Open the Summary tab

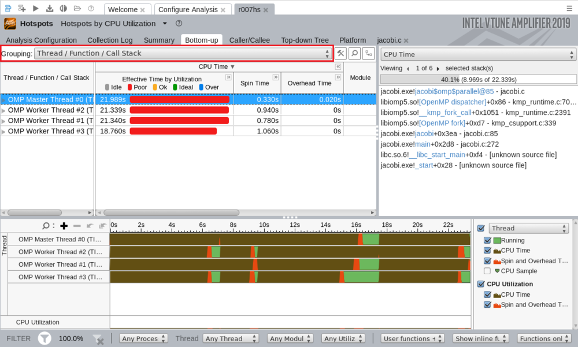coord(159,40)
